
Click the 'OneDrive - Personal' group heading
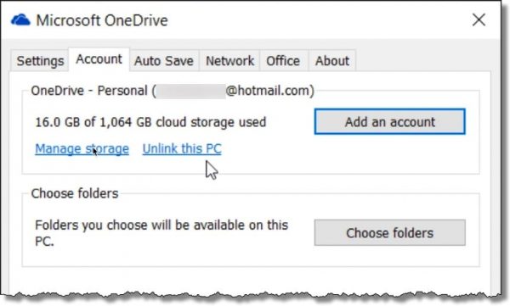(x=173, y=91)
